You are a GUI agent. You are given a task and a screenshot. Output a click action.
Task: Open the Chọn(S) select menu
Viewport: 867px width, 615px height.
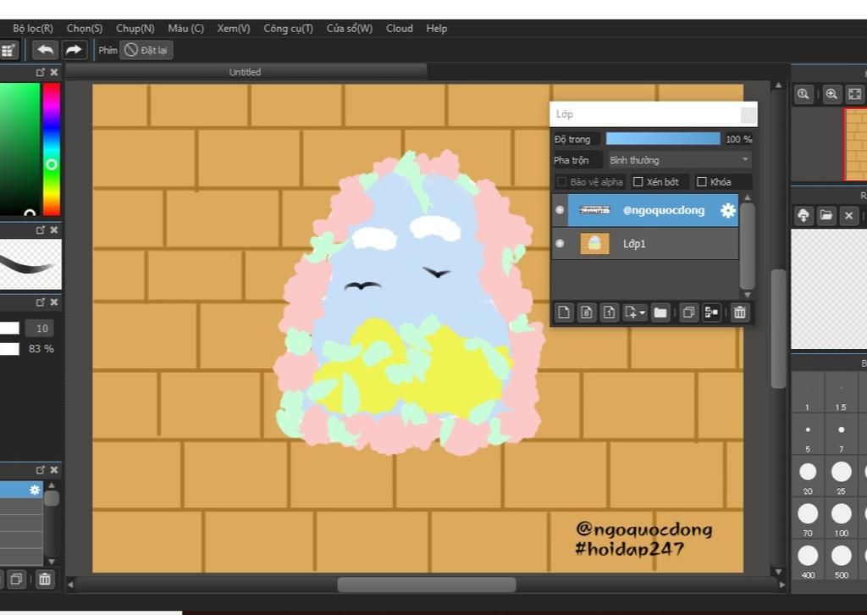[85, 28]
